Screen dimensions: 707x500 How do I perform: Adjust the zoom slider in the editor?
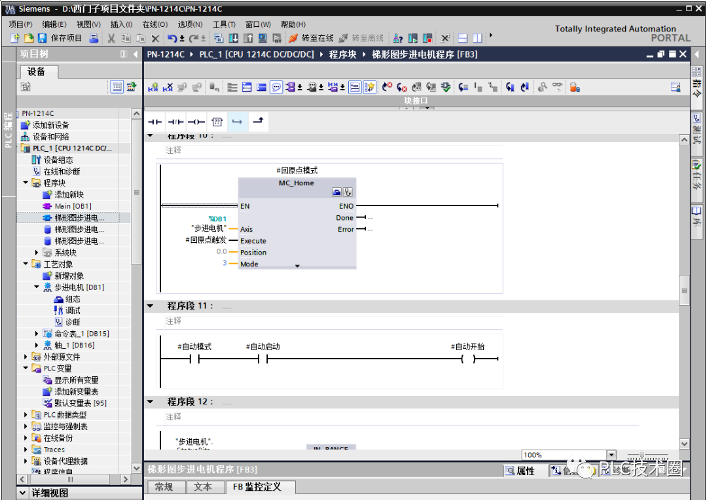click(x=642, y=455)
